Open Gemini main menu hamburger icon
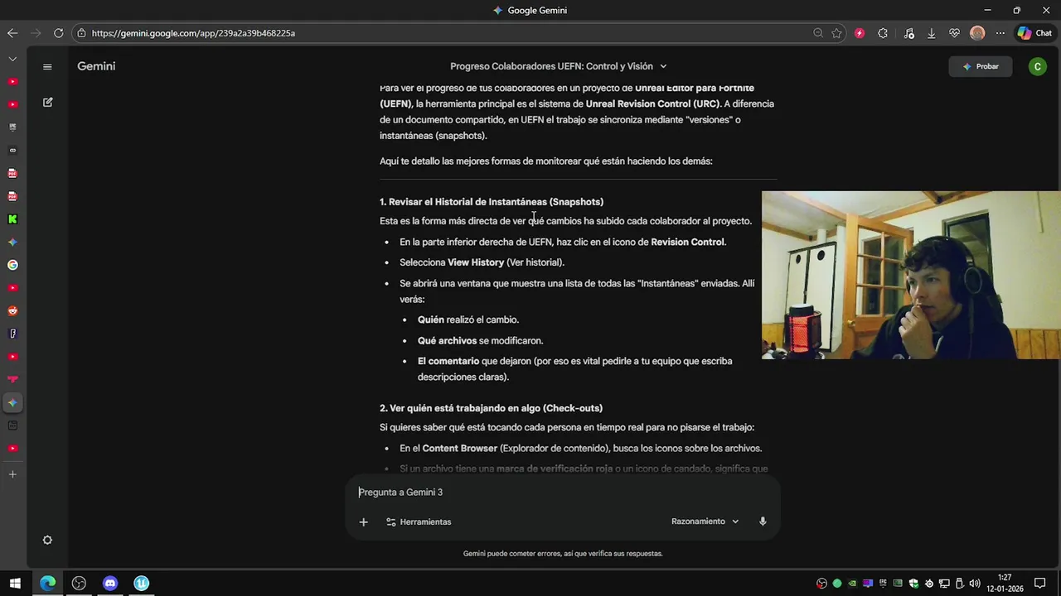Screen dimensions: 1061x596 (47, 66)
